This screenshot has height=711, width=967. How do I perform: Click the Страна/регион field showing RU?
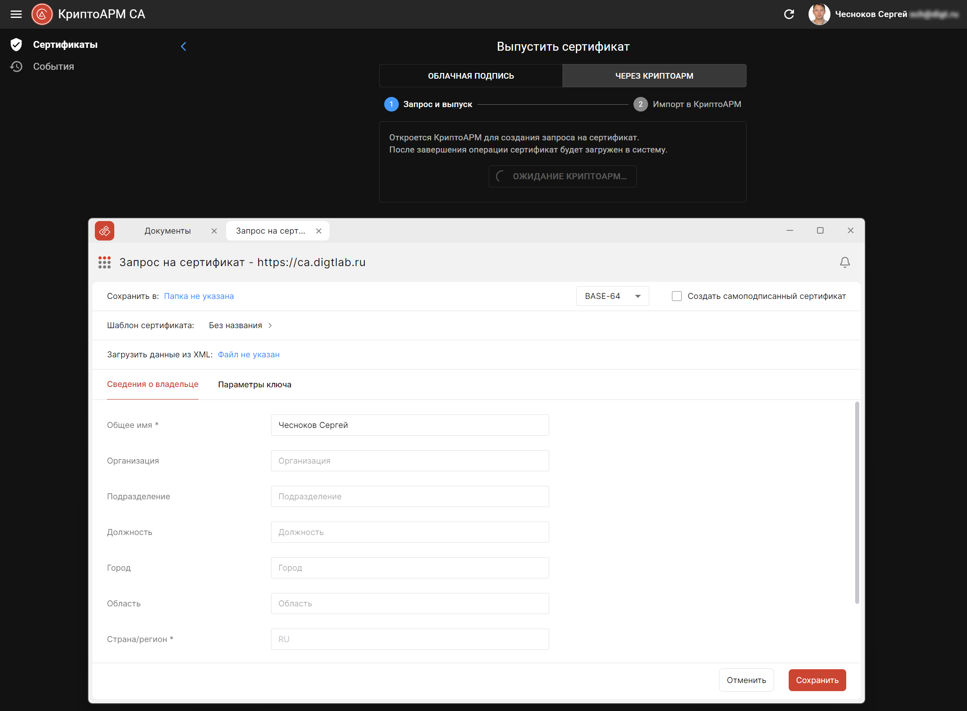(410, 640)
